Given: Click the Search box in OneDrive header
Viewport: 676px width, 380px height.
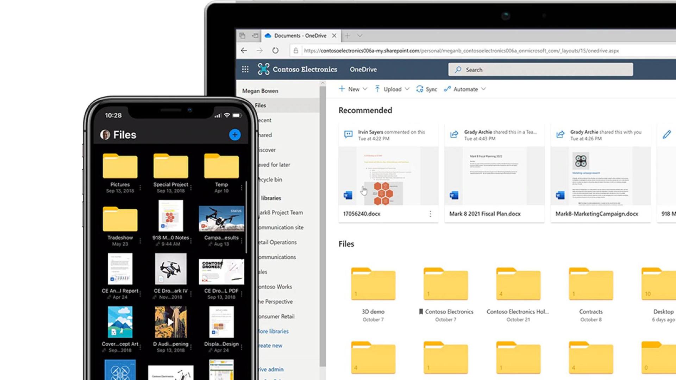Looking at the screenshot, I should click(540, 69).
